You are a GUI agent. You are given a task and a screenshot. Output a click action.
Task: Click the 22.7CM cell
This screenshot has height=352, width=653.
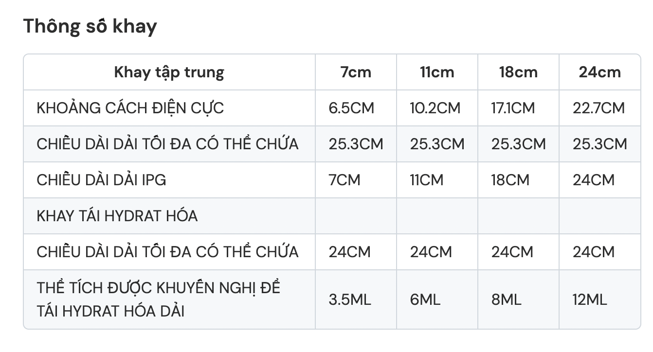599,108
